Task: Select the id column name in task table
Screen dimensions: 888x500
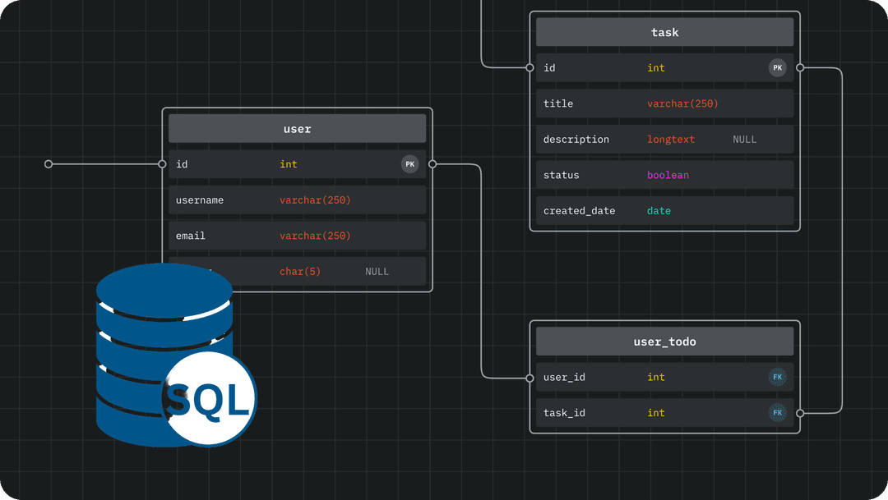Action: (549, 68)
